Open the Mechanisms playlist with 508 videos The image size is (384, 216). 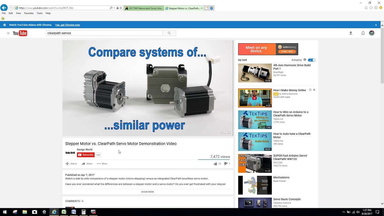point(255,185)
